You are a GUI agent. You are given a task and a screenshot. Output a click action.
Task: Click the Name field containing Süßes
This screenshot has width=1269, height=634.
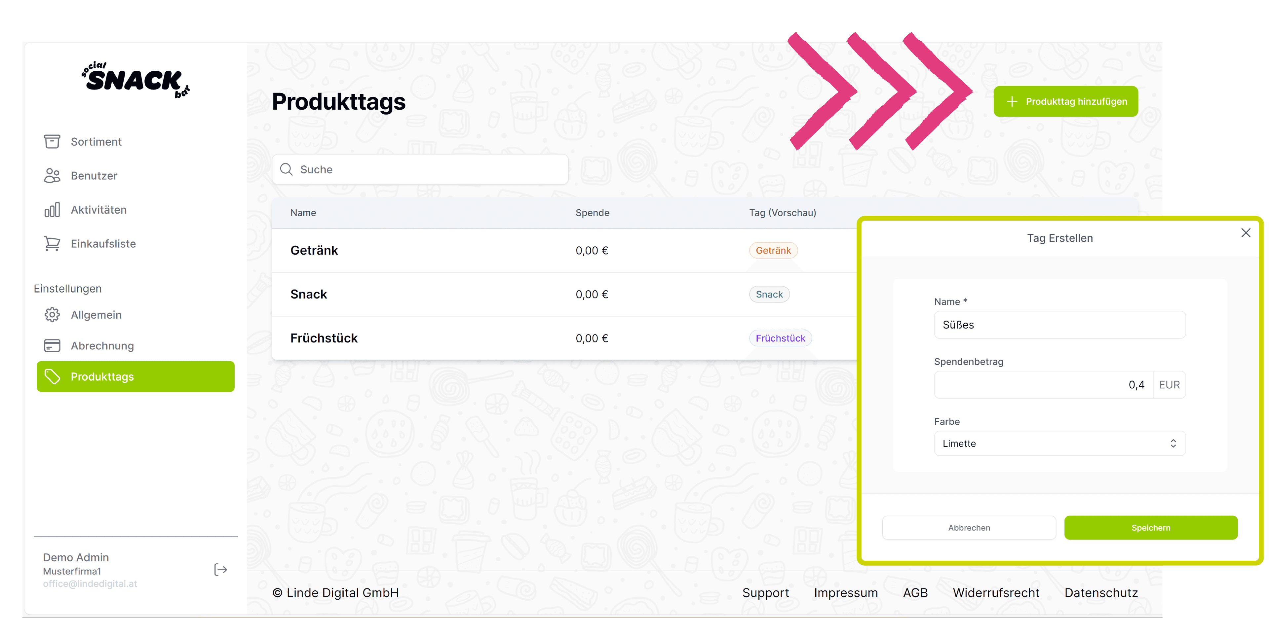point(1059,325)
